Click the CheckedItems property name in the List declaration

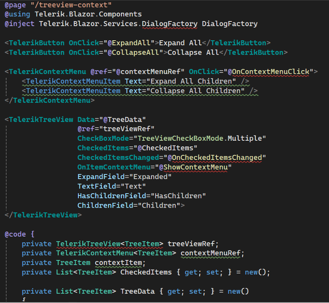tap(146, 272)
